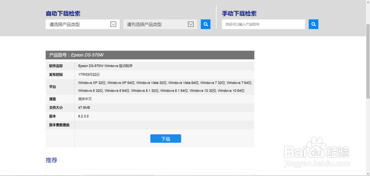Click the 版本 row label
The width and height of the screenshot is (370, 176).
click(53, 116)
